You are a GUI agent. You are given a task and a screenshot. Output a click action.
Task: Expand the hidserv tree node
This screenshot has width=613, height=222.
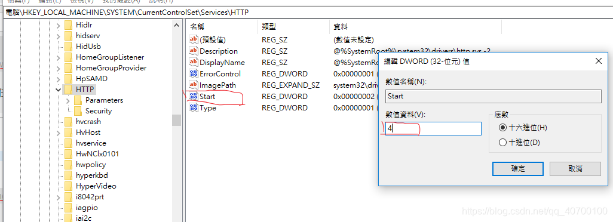point(58,36)
